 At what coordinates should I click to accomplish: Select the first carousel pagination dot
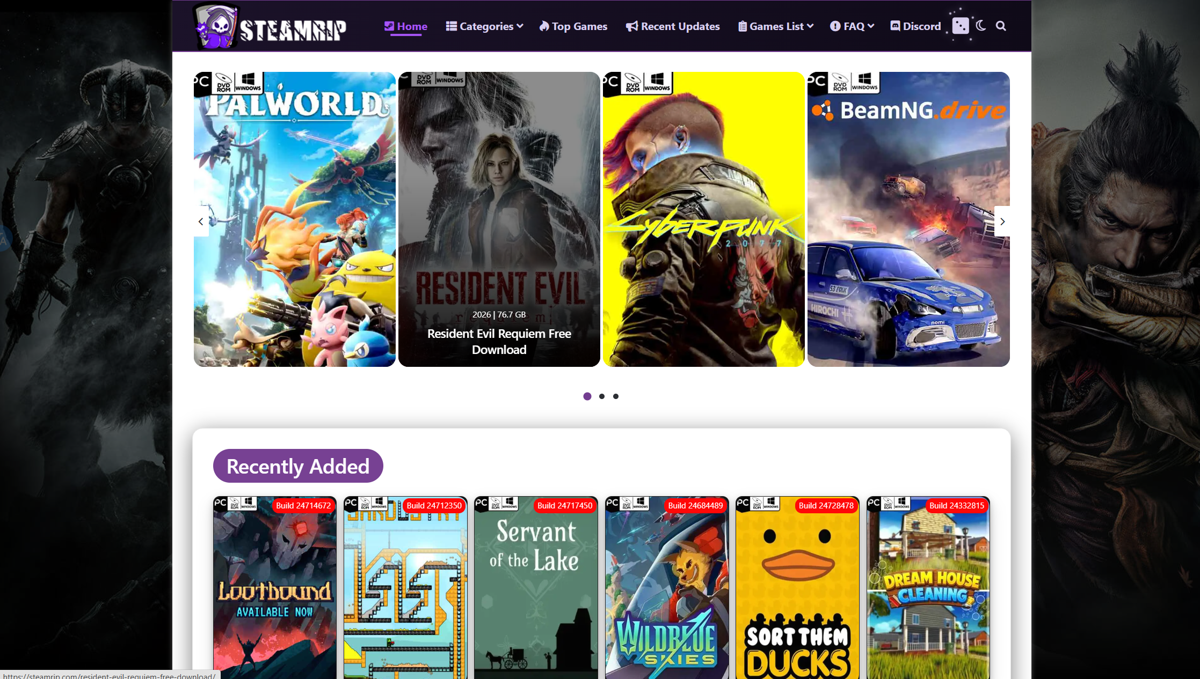587,396
